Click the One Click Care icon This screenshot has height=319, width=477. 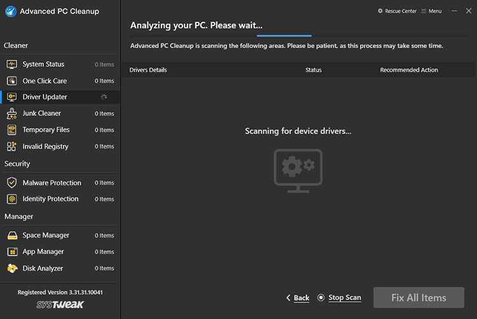point(11,81)
